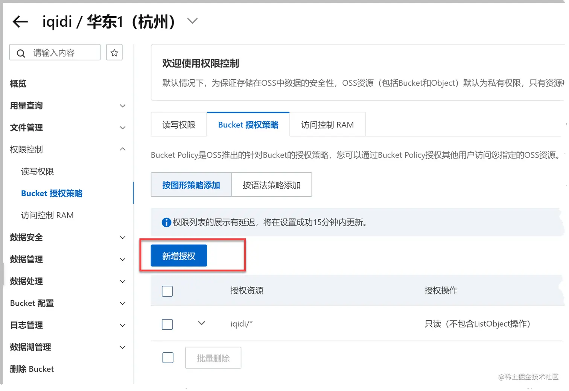The image size is (569, 391).
Task: Expand the 数据处理 menu chevron
Action: tap(122, 282)
